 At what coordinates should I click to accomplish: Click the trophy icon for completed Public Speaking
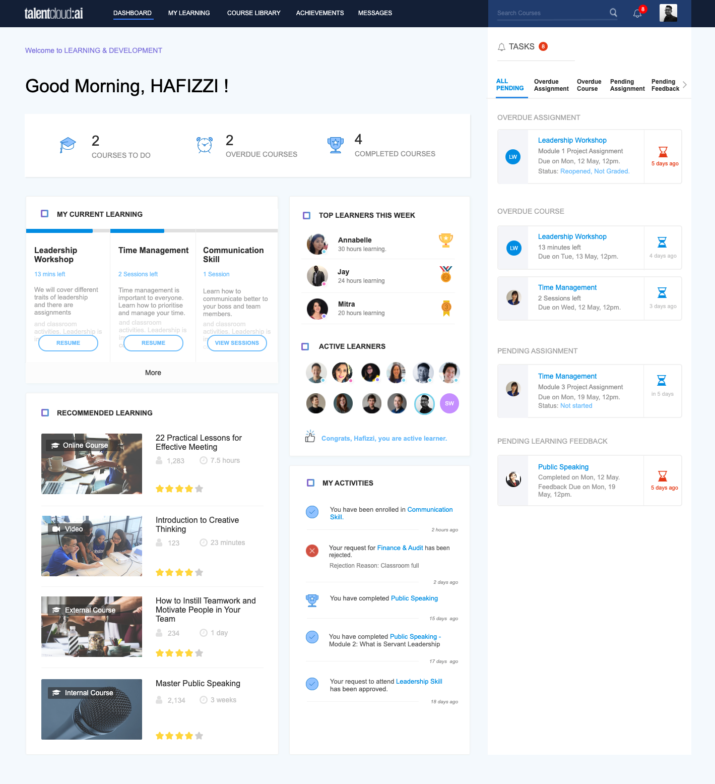[312, 600]
